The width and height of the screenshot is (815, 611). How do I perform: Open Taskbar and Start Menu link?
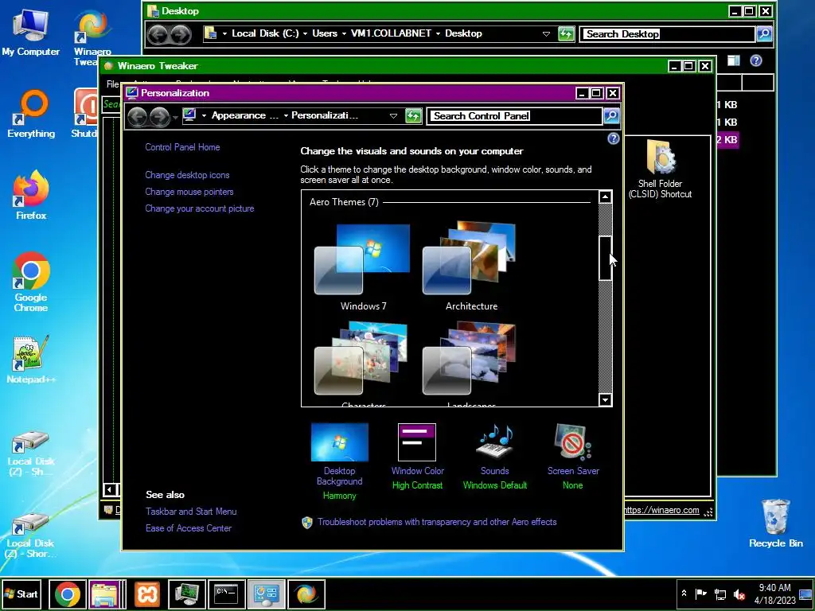click(x=191, y=512)
